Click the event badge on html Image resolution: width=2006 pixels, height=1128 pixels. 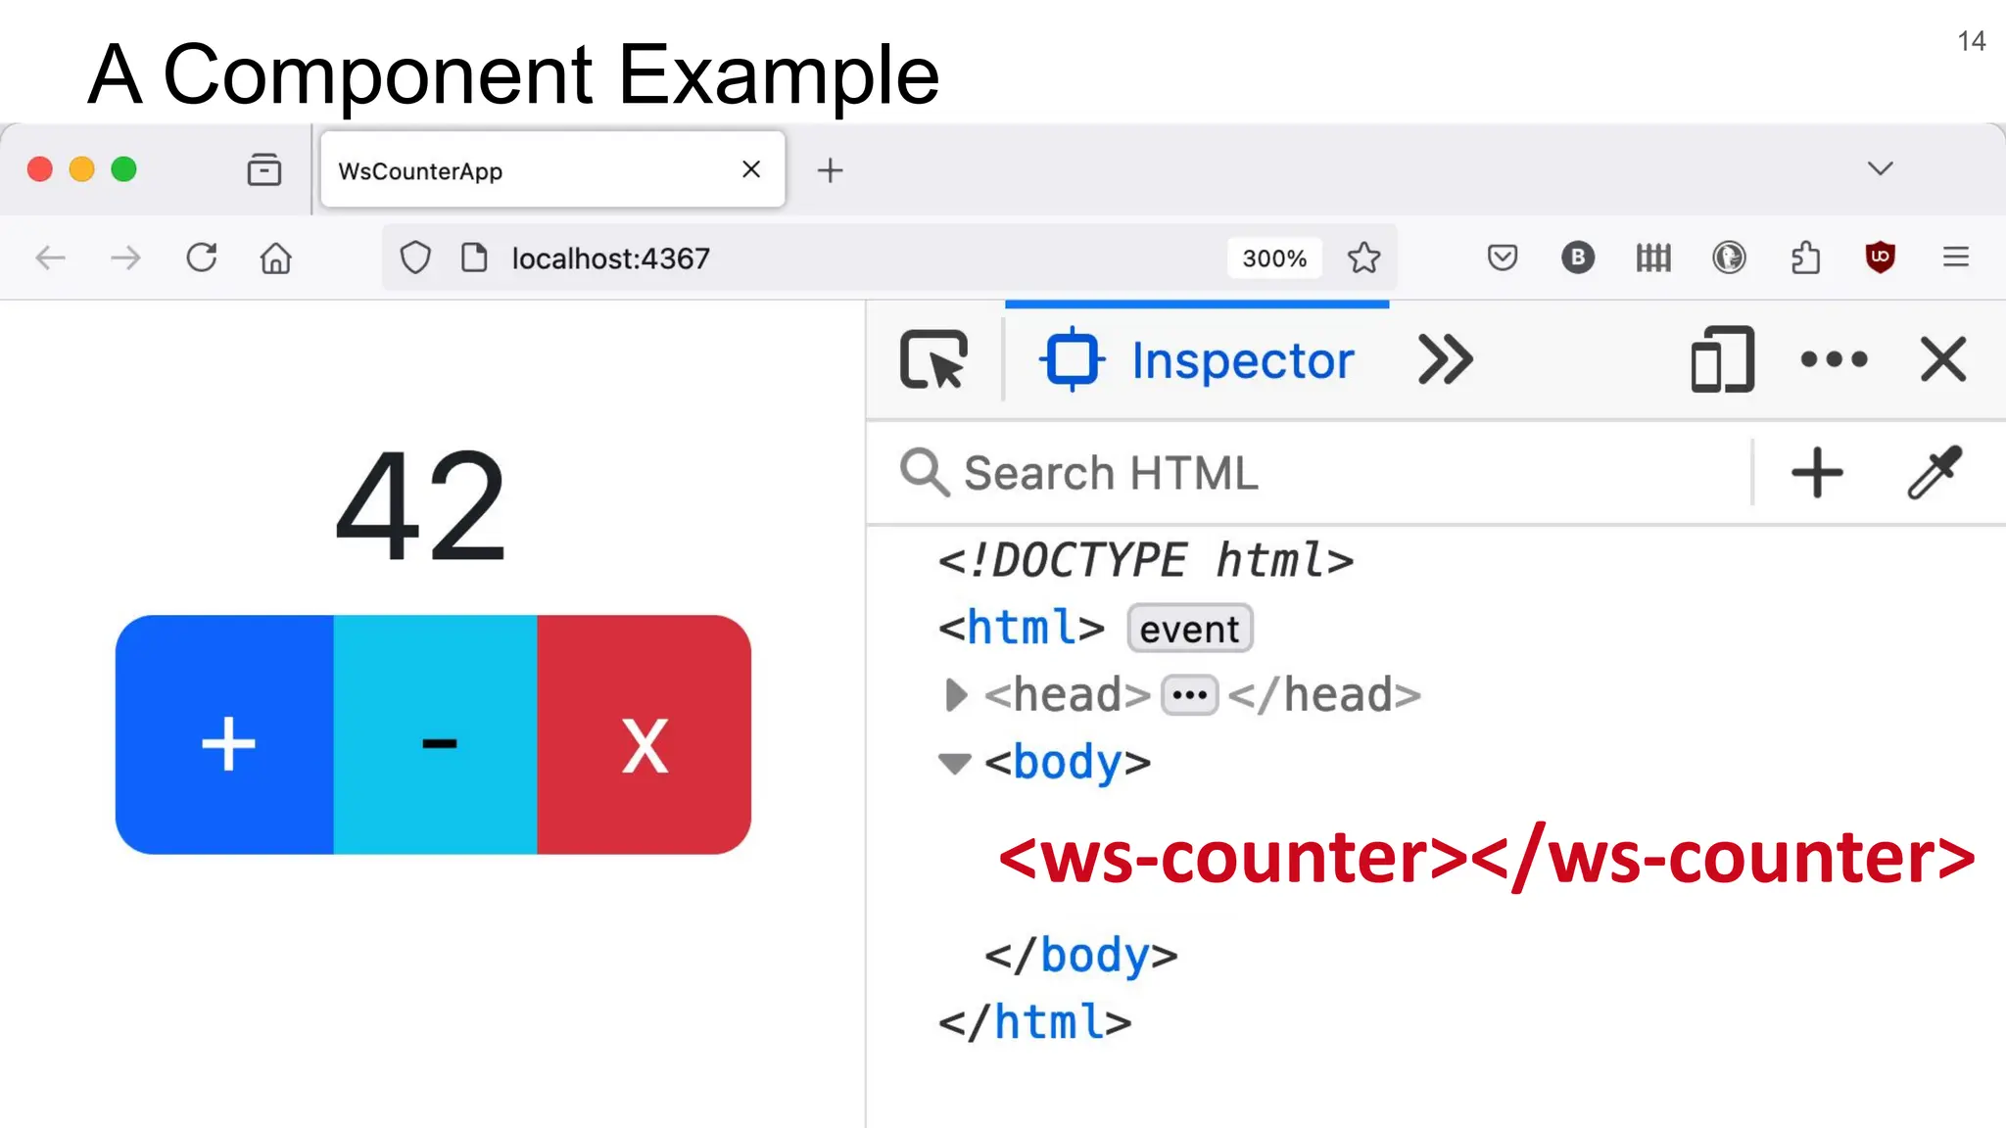tap(1189, 629)
